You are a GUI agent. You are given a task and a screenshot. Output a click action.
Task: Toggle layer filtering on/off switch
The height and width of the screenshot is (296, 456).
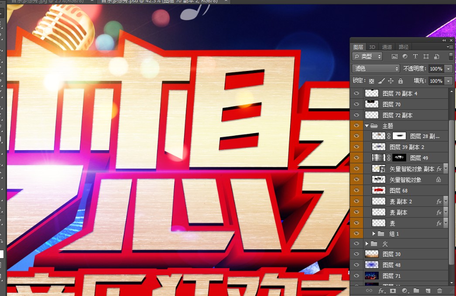coord(451,56)
